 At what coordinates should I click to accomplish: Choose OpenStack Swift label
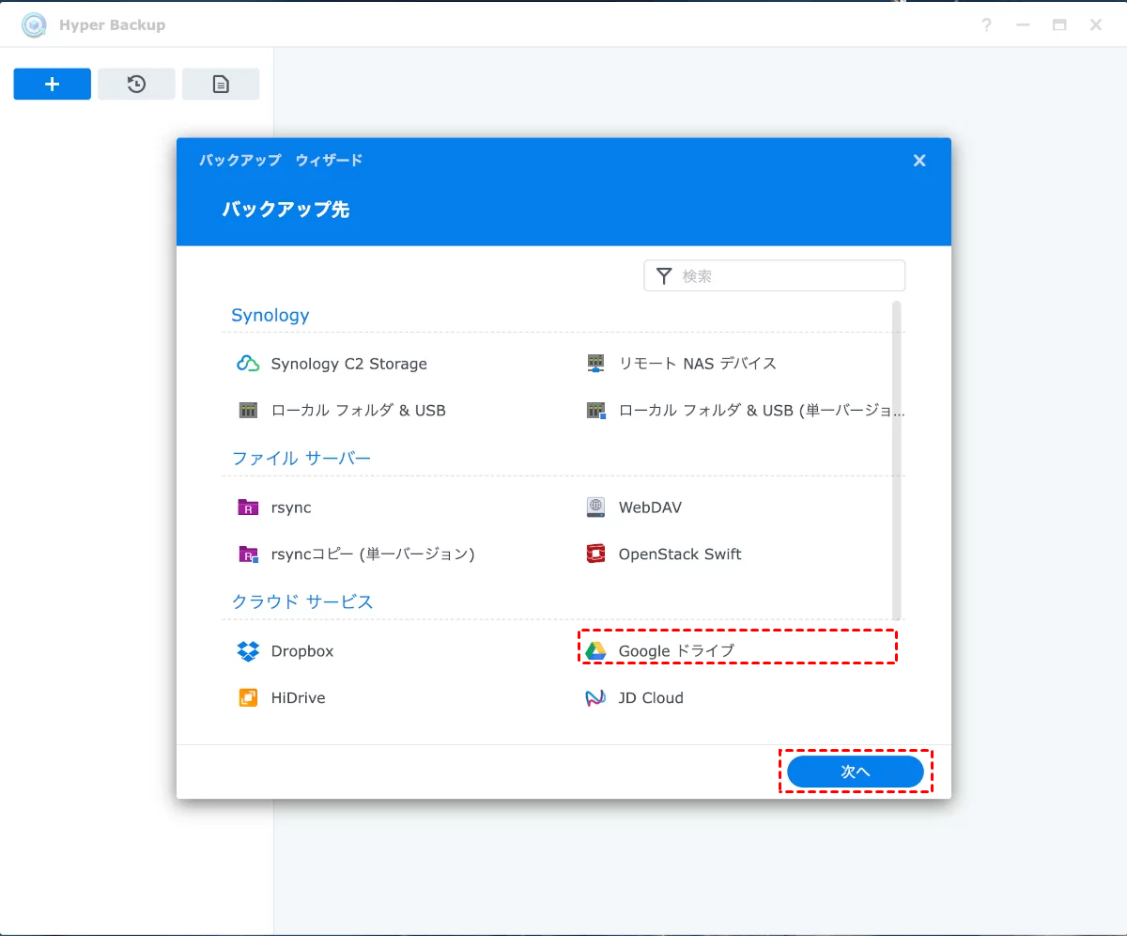click(680, 554)
